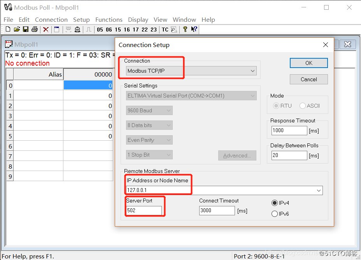The image size is (361, 260).
Task: Open the Display menu
Action: point(138,20)
